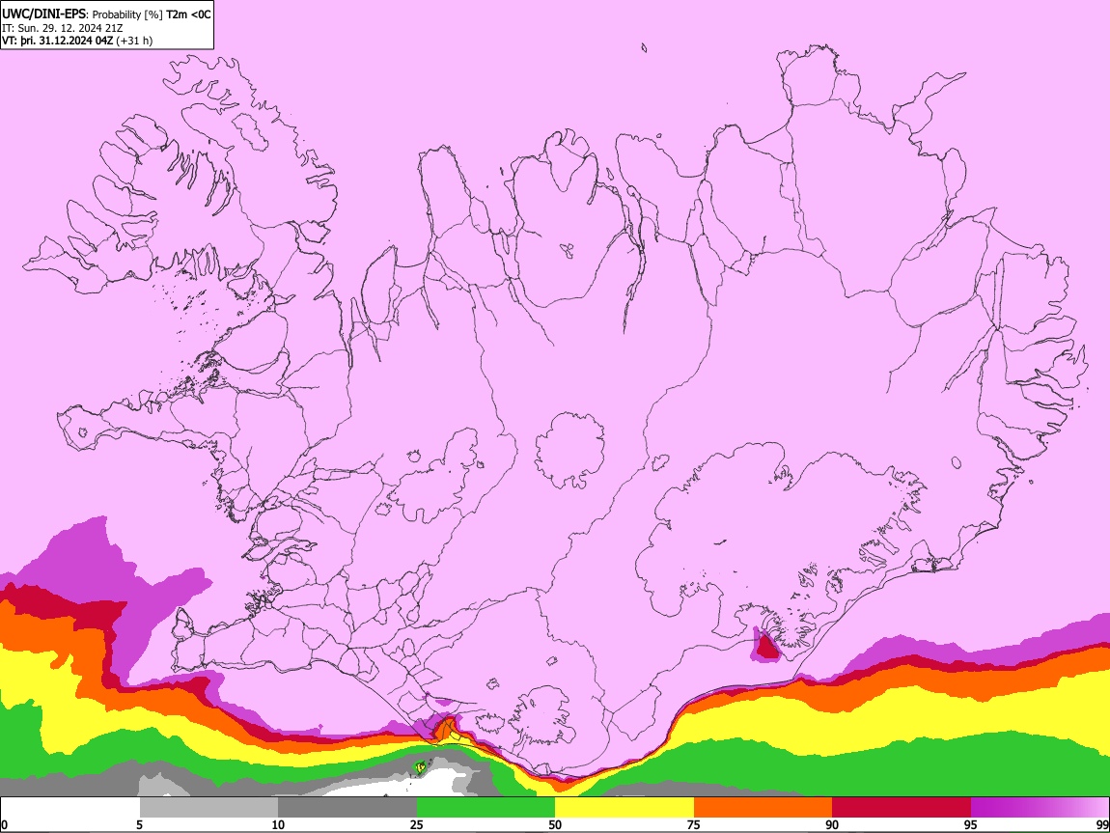The height and width of the screenshot is (833, 1110).
Task: Click the red patch south of Vatnajökull
Action: (x=766, y=646)
